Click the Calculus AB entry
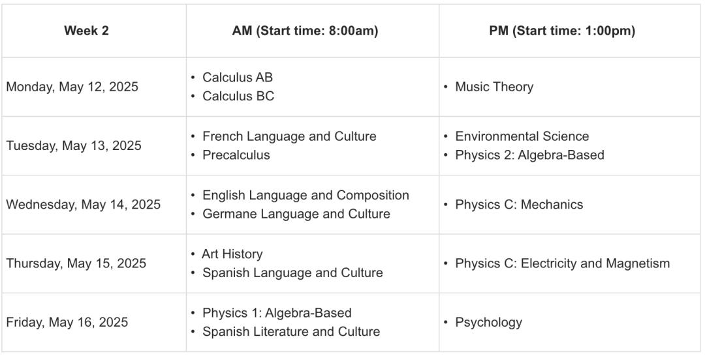 [x=238, y=77]
